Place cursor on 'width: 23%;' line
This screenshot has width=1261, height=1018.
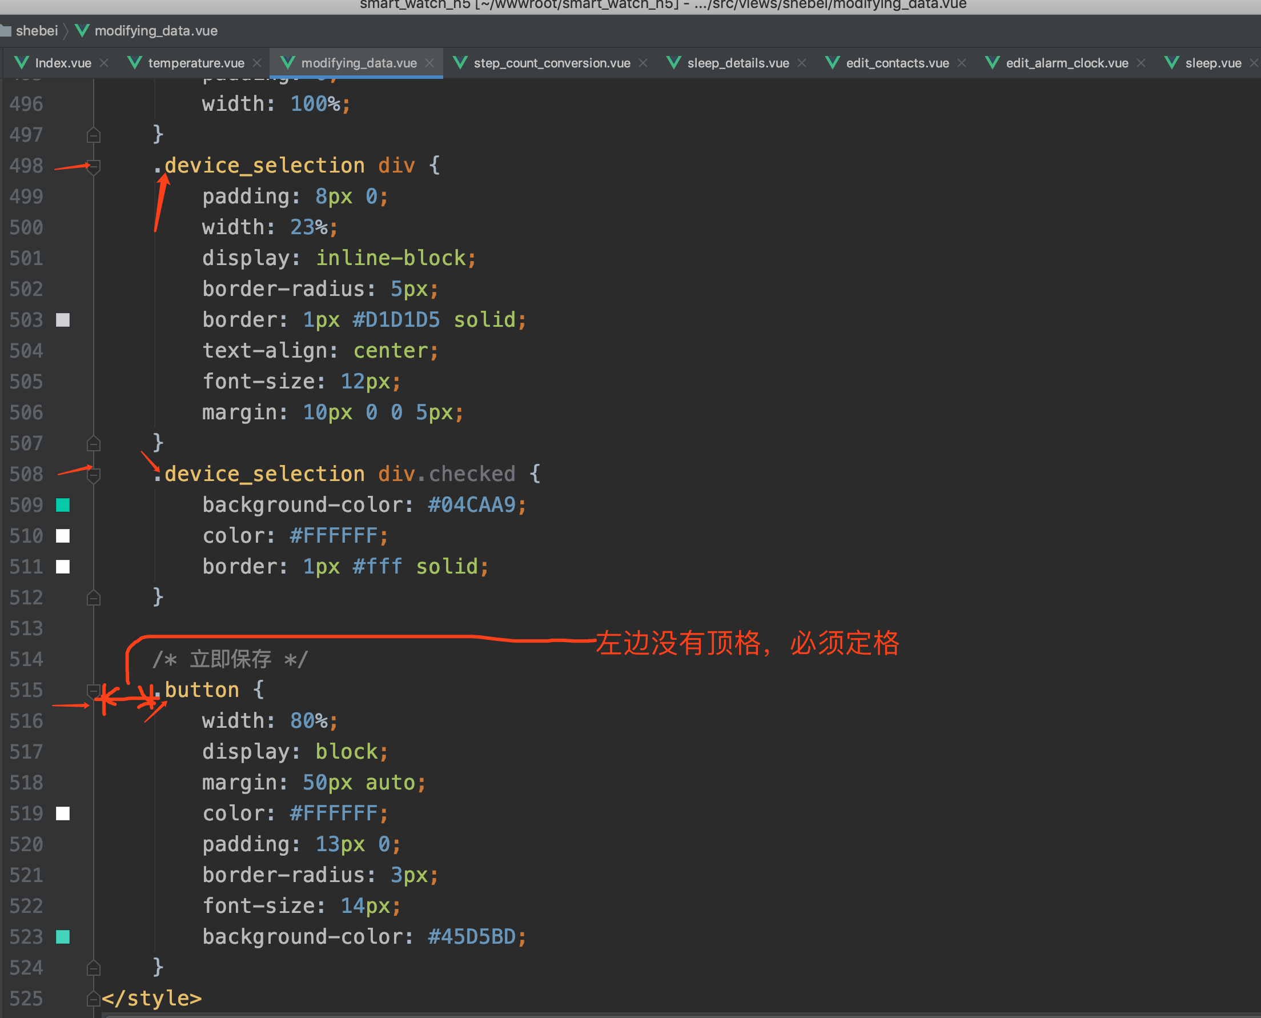[x=270, y=227]
